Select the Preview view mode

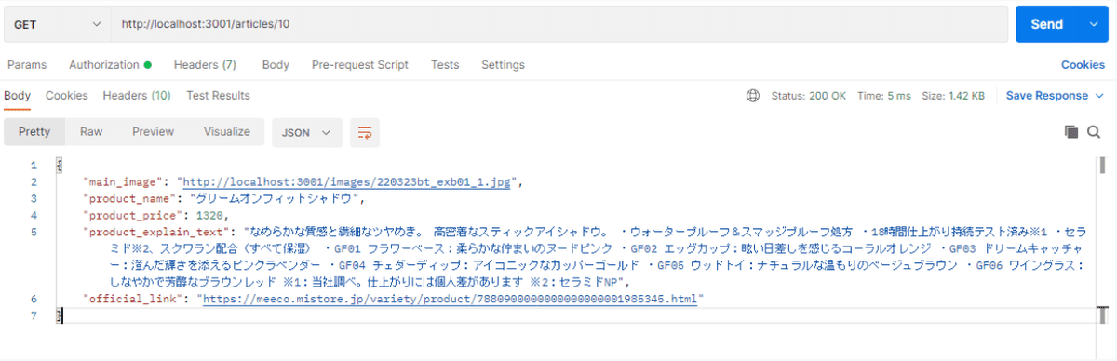153,132
